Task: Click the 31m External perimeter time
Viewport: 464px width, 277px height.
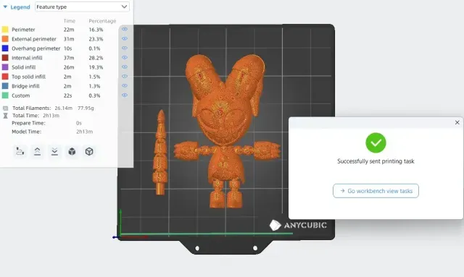Action: pos(69,39)
